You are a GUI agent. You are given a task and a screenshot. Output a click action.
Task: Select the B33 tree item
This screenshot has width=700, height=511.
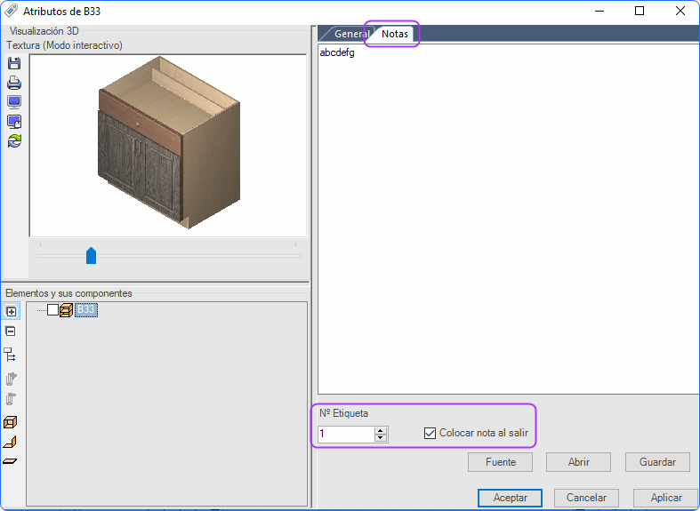coord(85,310)
